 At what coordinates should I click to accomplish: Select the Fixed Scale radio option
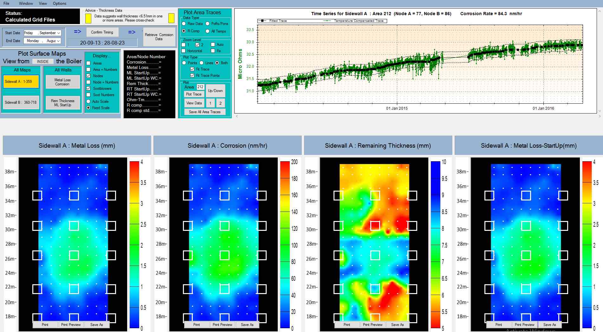click(88, 108)
